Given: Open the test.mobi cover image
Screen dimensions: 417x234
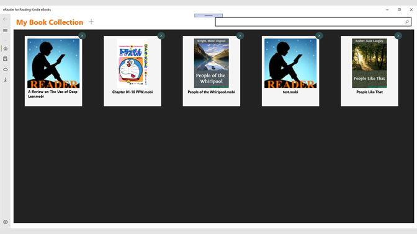Looking at the screenshot, I should pos(290,63).
